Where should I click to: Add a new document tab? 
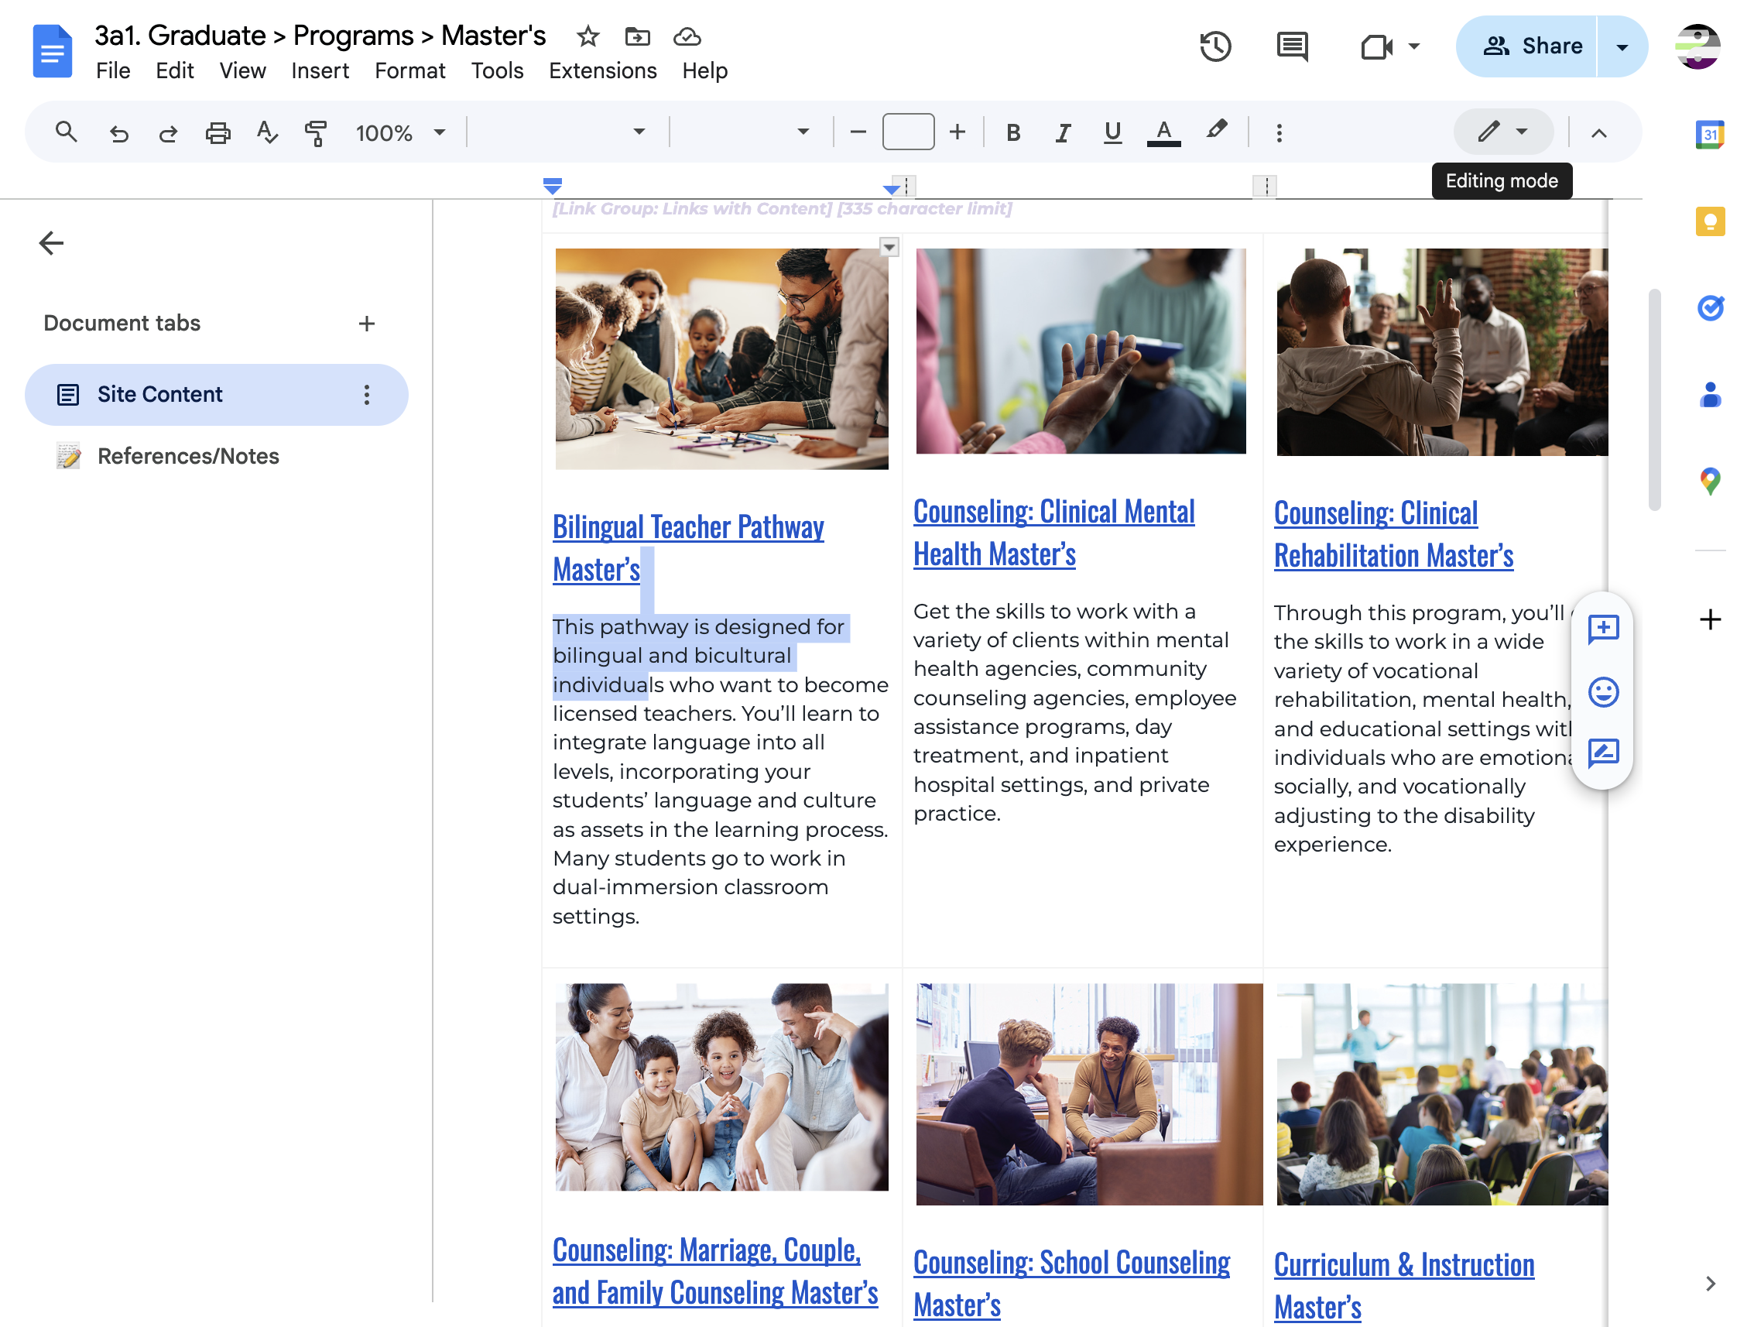point(366,324)
